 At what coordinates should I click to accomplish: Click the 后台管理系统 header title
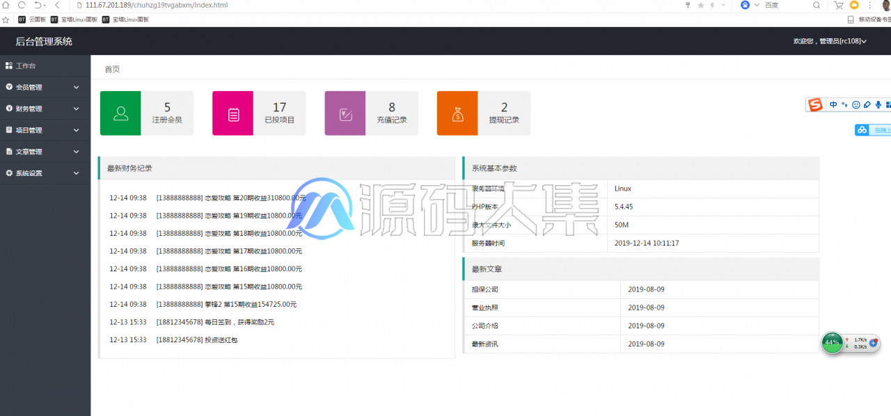tap(44, 42)
